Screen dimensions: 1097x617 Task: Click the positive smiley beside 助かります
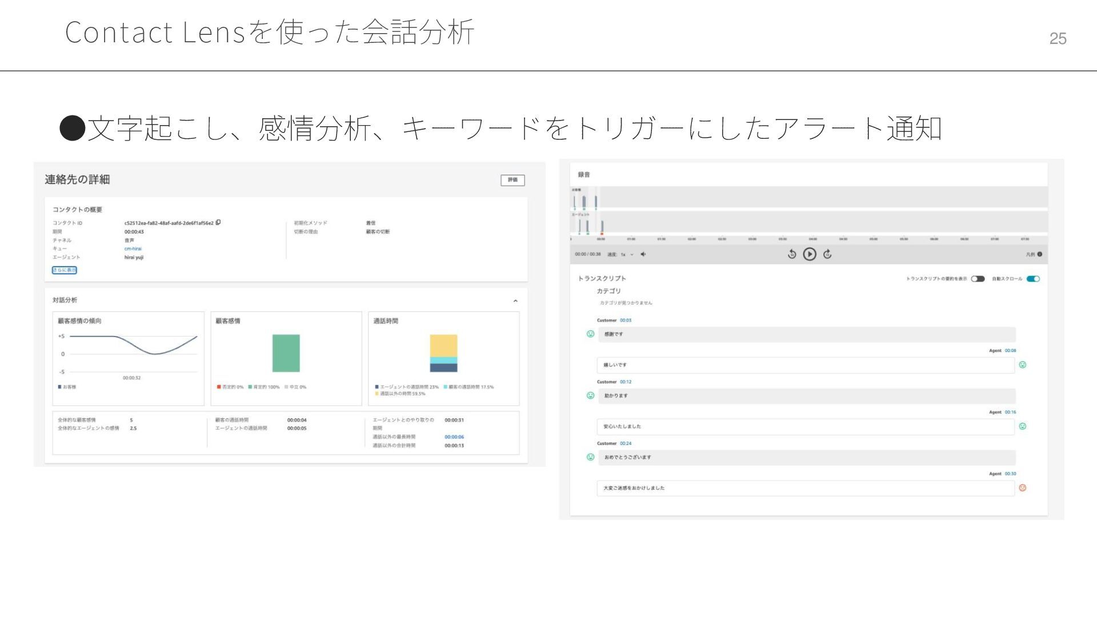[x=590, y=395]
